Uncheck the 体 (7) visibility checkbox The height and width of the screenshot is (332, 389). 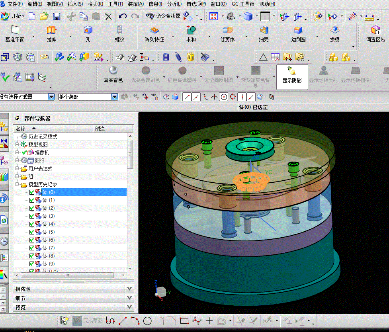(32, 248)
